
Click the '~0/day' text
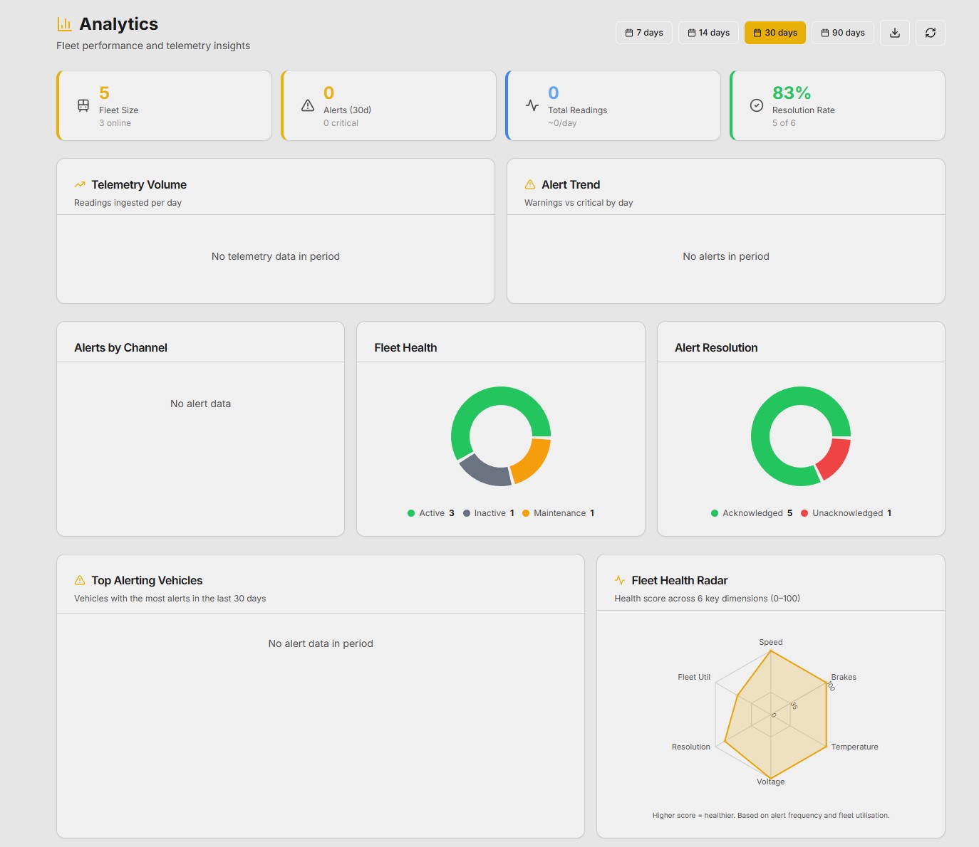point(562,123)
